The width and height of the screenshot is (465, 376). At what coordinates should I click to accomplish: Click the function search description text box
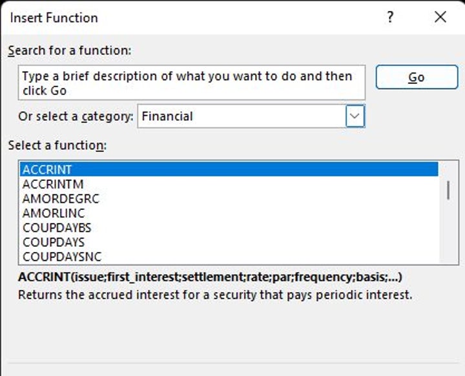pos(191,83)
